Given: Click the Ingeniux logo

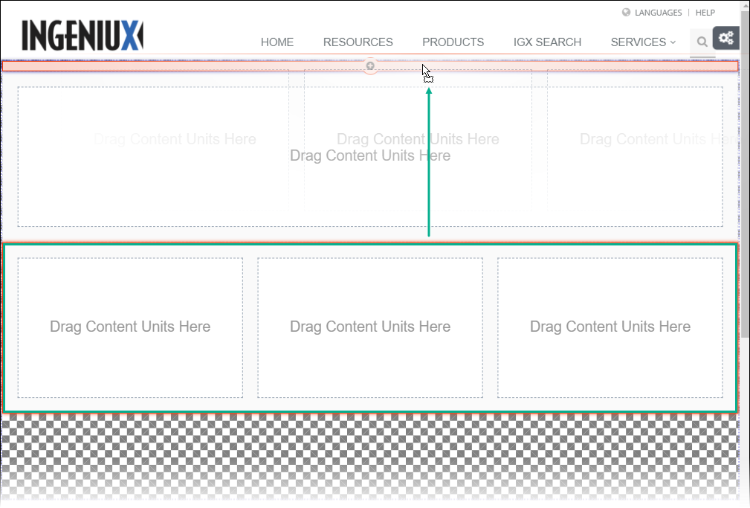Looking at the screenshot, I should (83, 35).
